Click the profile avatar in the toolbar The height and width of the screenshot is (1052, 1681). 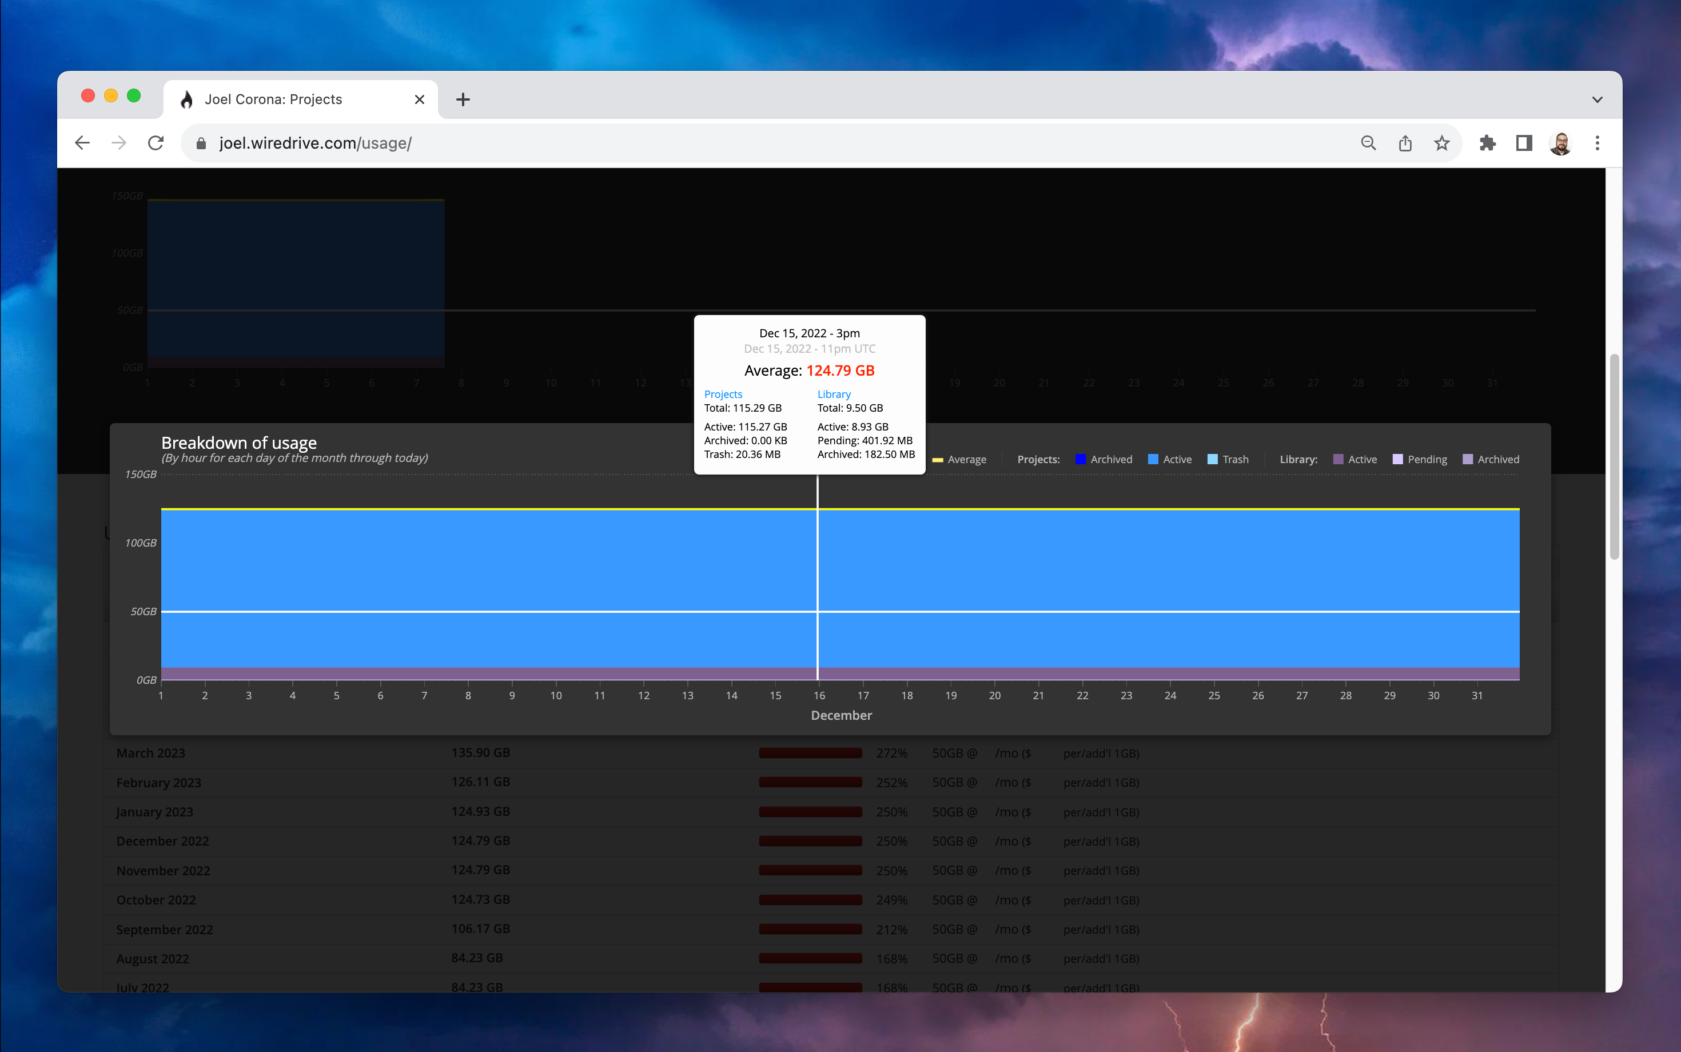pyautogui.click(x=1560, y=142)
